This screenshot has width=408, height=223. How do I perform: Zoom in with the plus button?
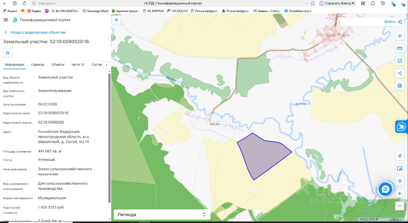pos(400,193)
